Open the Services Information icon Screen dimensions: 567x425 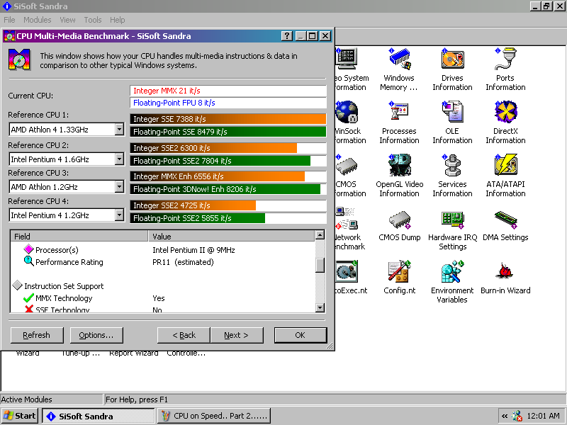(452, 166)
